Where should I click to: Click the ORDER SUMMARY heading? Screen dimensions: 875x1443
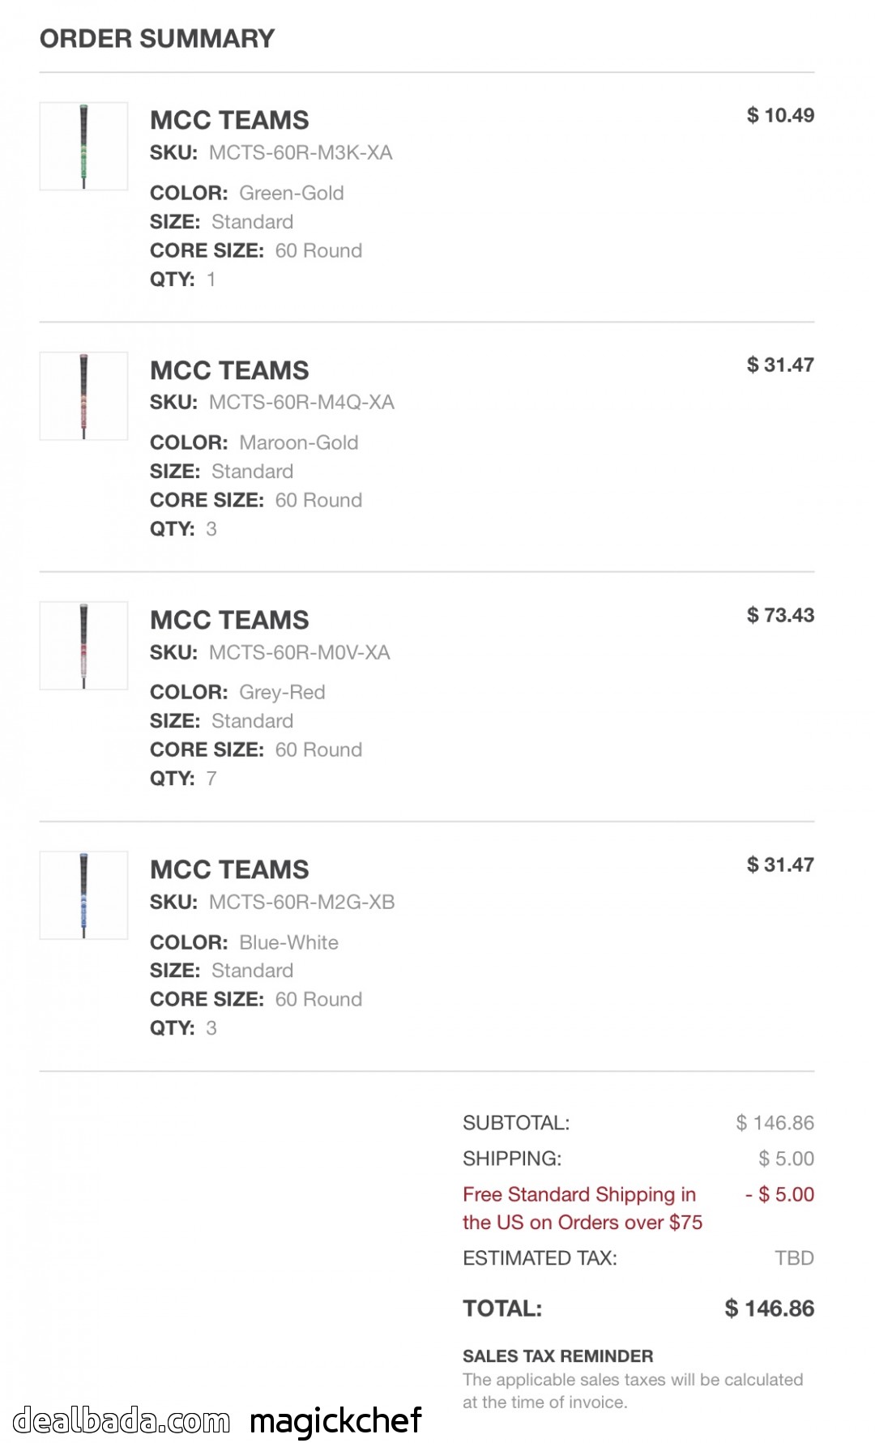pos(157,39)
